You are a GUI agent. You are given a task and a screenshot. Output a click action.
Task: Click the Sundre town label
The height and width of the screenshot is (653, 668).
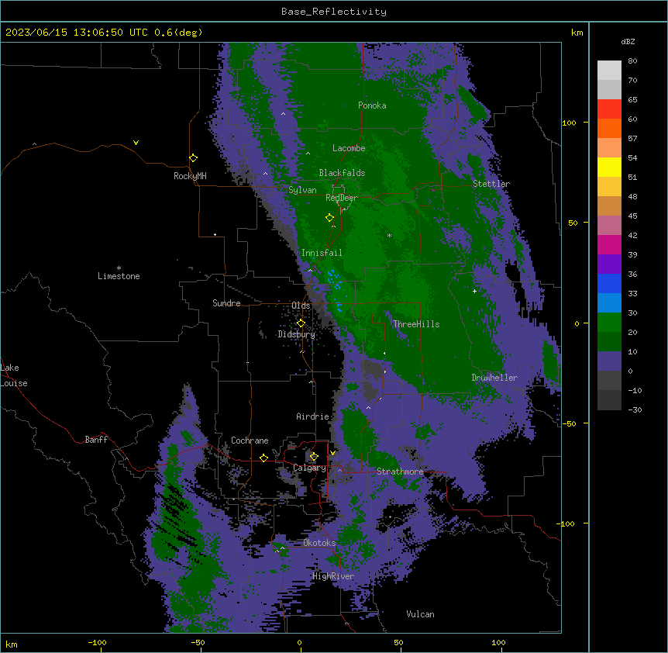point(226,303)
